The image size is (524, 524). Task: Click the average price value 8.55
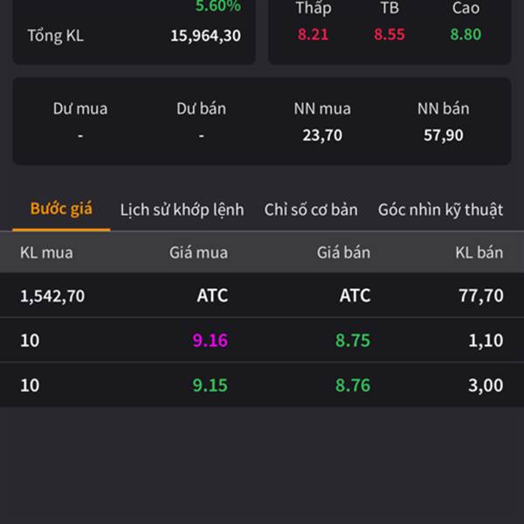point(390,35)
